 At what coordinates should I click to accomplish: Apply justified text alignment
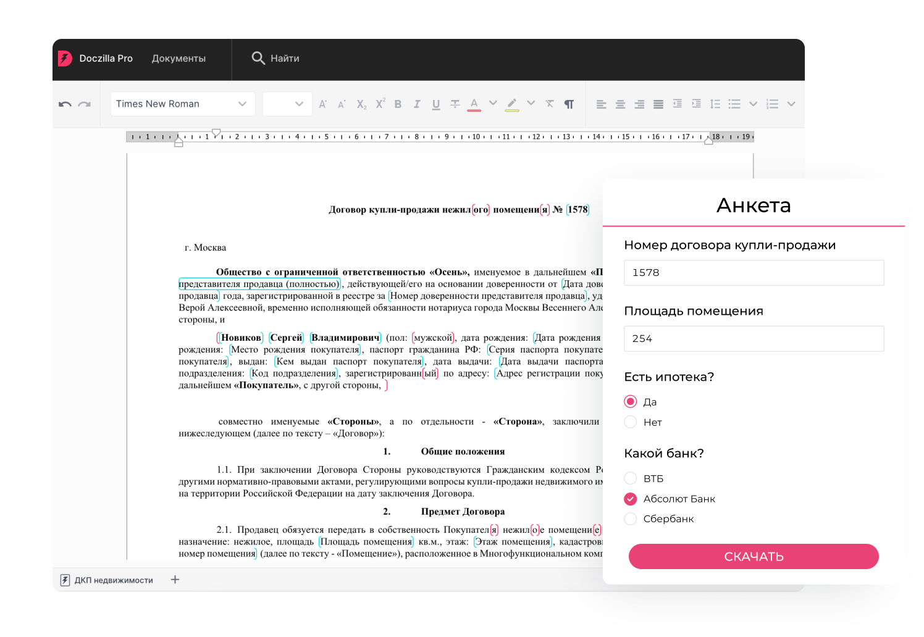coord(658,104)
